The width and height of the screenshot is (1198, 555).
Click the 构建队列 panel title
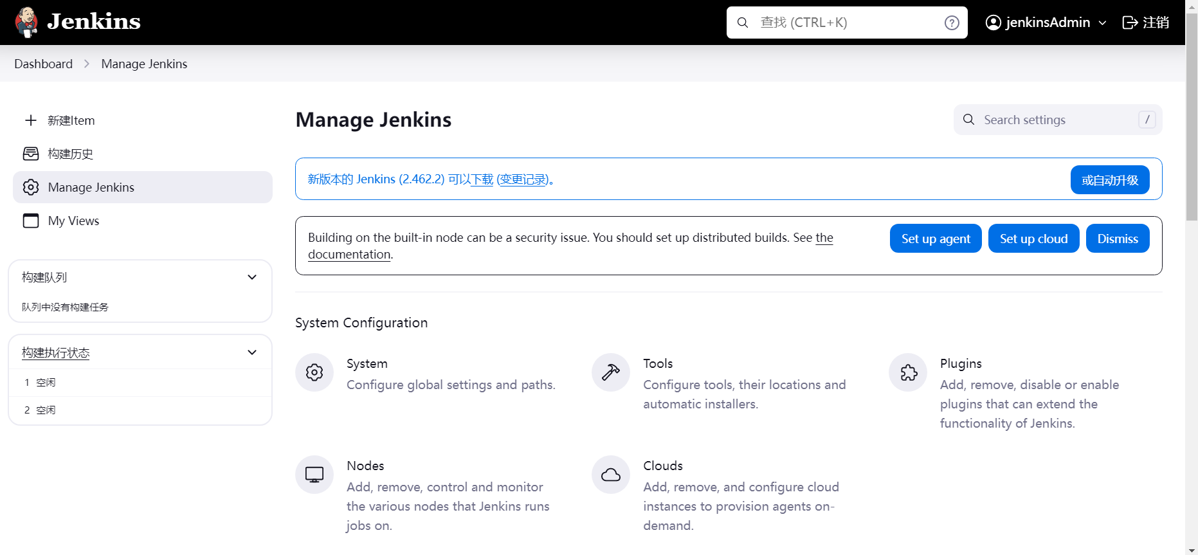[x=44, y=277]
